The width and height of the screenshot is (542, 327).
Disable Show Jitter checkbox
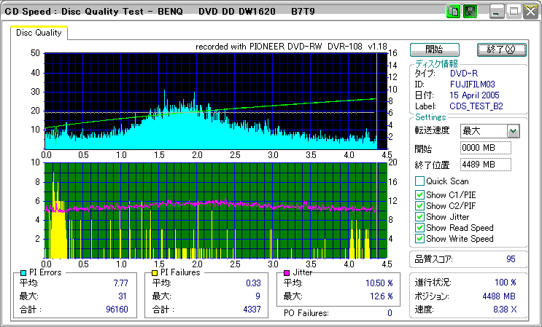[419, 217]
